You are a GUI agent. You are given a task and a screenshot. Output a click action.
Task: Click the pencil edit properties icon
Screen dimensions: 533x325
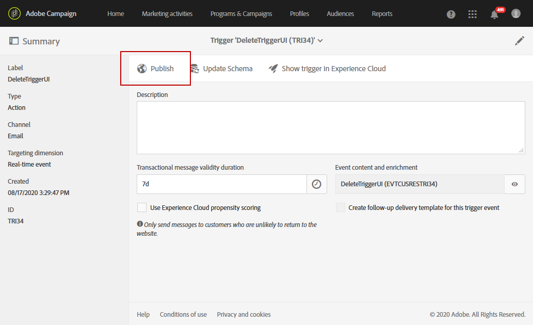tap(520, 41)
